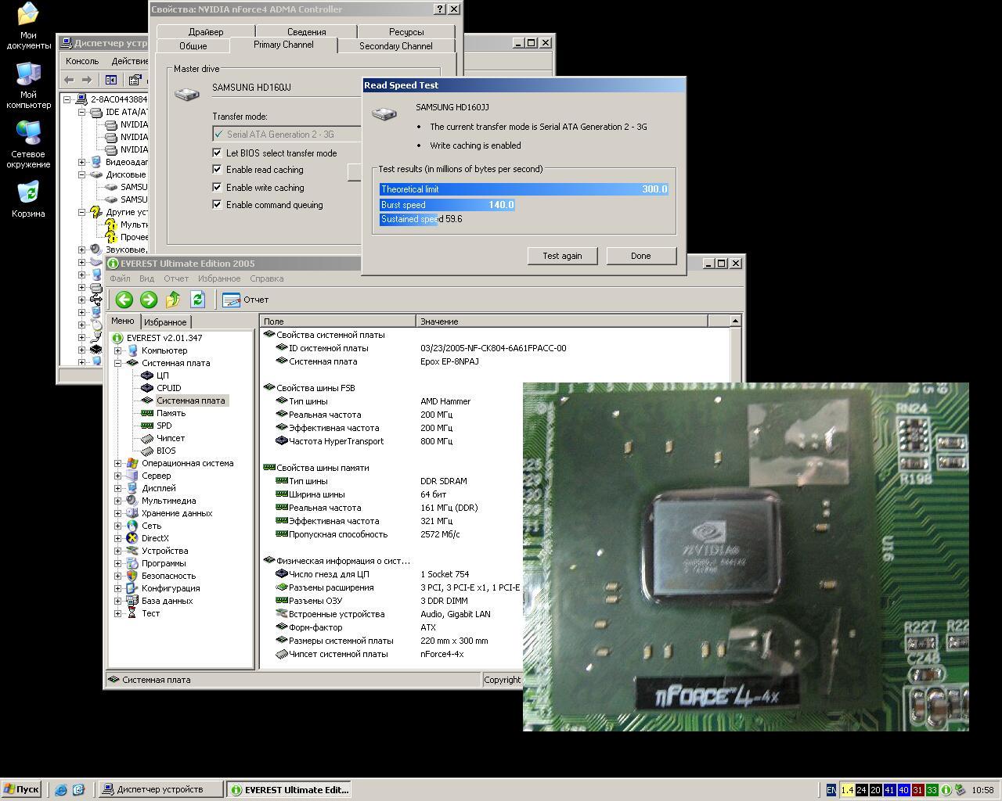Click the EVEREST green Forward arrow
The width and height of the screenshot is (1002, 801).
pos(149,300)
